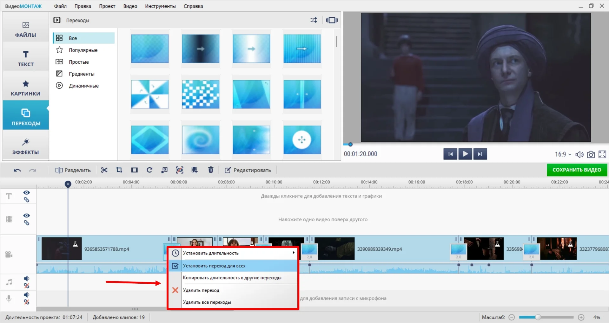The width and height of the screenshot is (609, 323).
Task: Take a snapshot with the camera icon
Action: 591,154
